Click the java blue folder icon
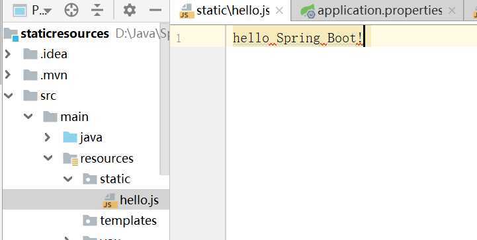 pos(70,137)
